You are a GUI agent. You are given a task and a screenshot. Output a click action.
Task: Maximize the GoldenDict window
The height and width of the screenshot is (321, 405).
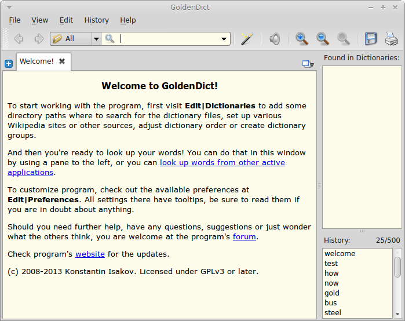383,8
